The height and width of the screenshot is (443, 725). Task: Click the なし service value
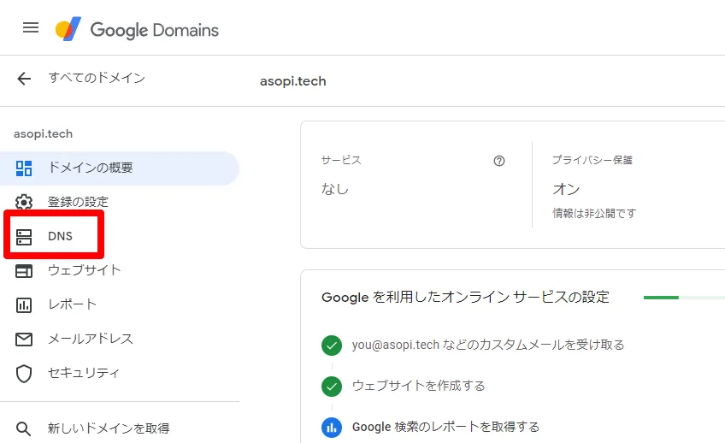(335, 189)
